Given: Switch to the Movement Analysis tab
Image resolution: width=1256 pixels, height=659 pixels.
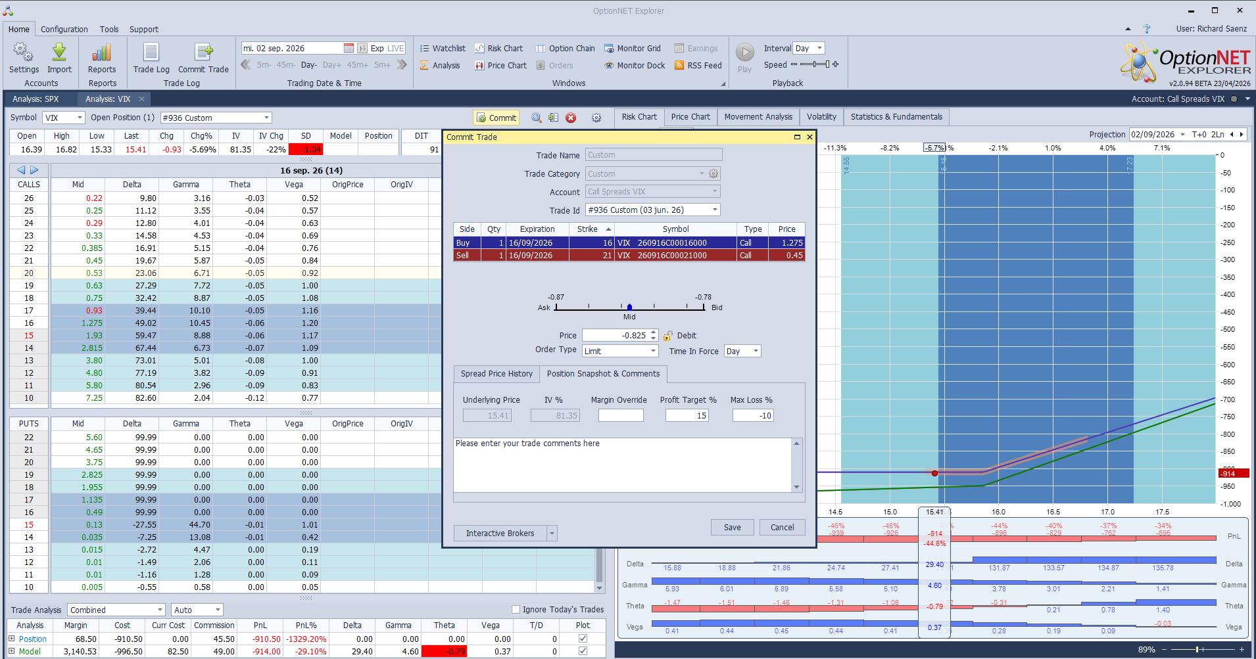Looking at the screenshot, I should tap(758, 117).
